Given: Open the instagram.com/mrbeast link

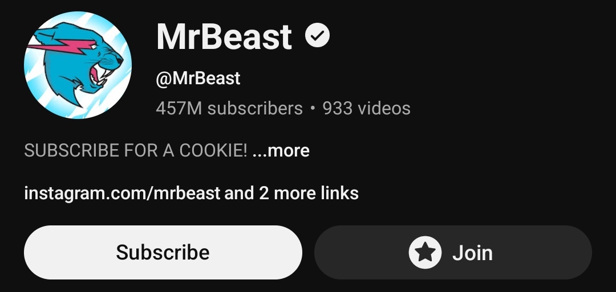Looking at the screenshot, I should click(122, 193).
